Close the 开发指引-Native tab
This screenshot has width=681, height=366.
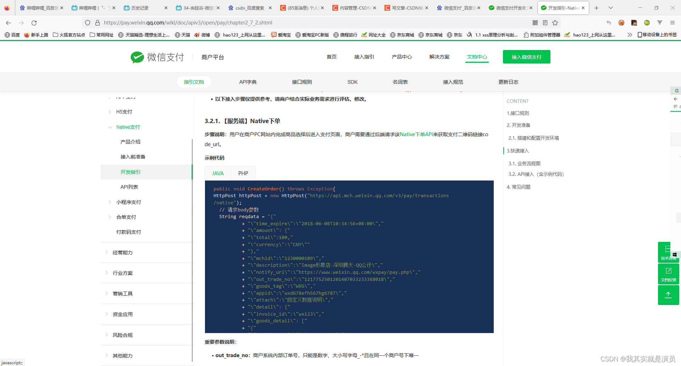click(583, 8)
